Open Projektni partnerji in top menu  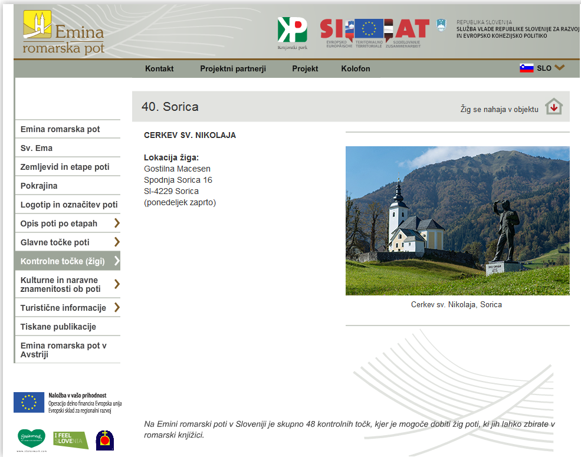pos(232,68)
